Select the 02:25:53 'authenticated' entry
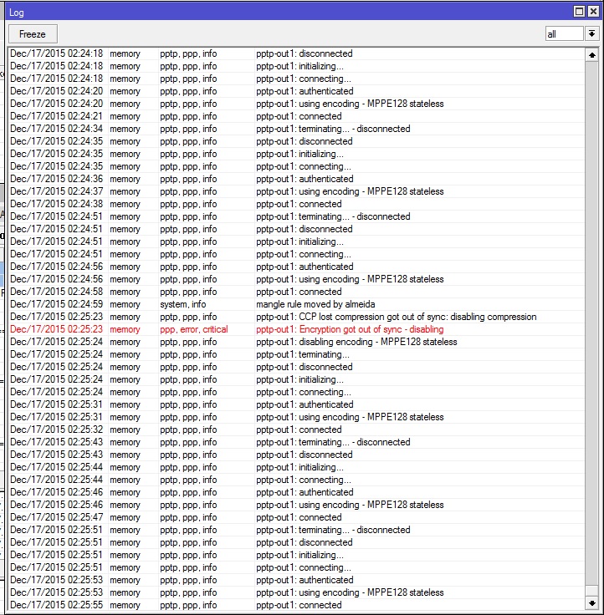Image resolution: width=604 pixels, height=615 pixels. pyautogui.click(x=296, y=580)
